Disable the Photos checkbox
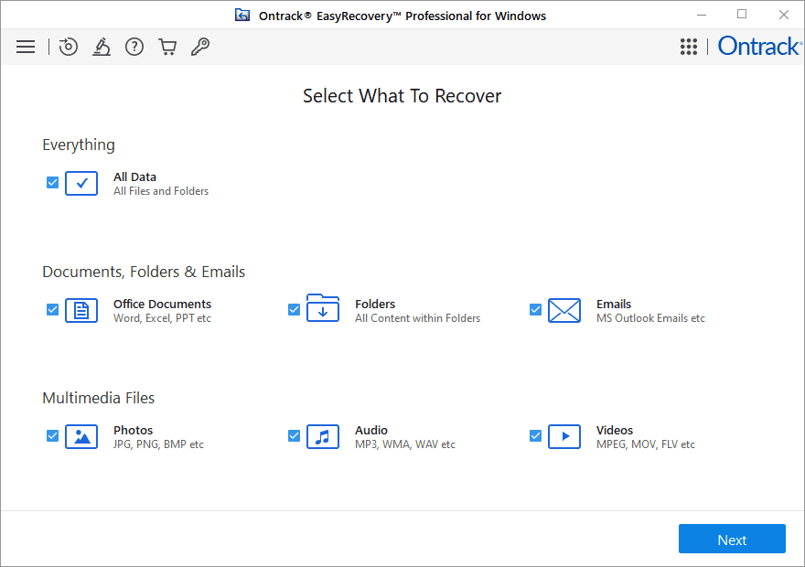The image size is (805, 567). [x=53, y=436]
